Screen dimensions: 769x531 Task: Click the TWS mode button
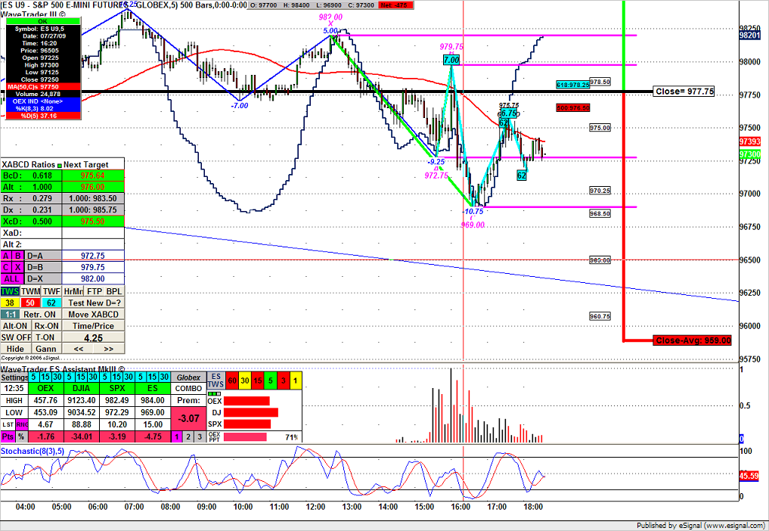11,291
